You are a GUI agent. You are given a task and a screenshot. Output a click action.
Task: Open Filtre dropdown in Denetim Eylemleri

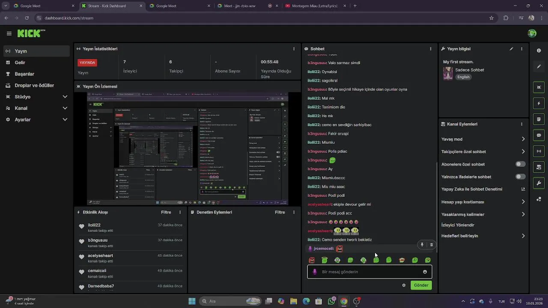[280, 212]
